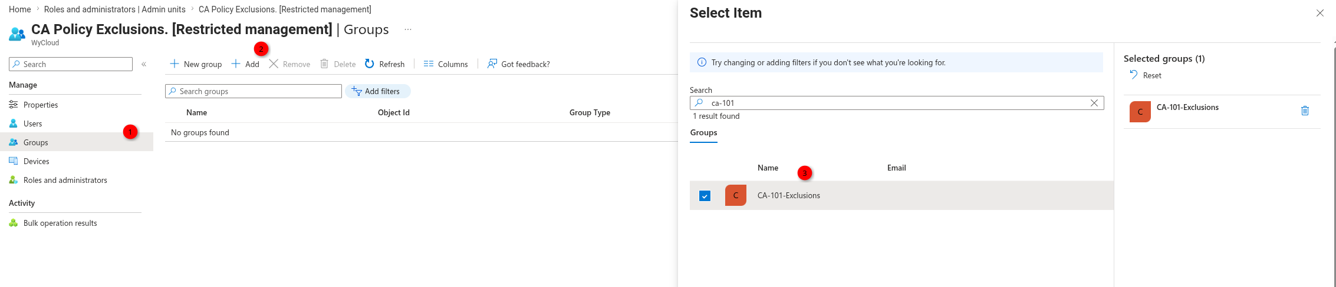Clear the ca-101 search text
Viewport: 1336px width, 287px height.
coord(1094,103)
